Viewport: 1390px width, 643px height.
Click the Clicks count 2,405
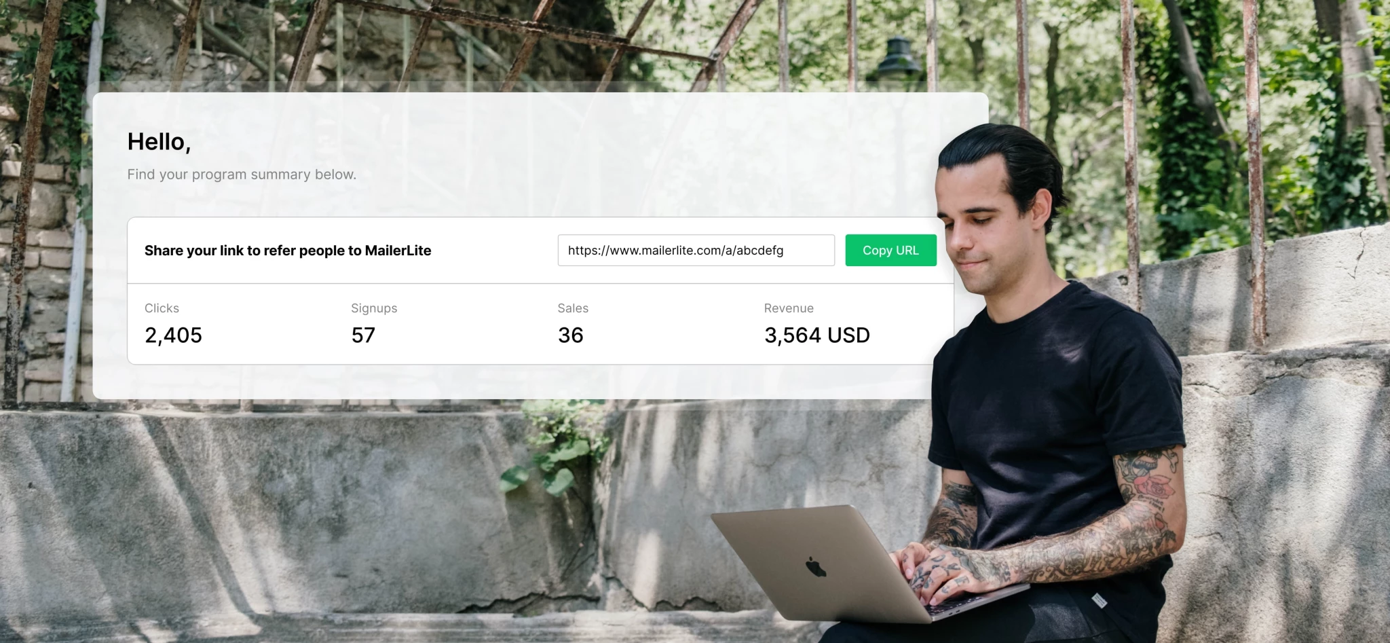174,335
